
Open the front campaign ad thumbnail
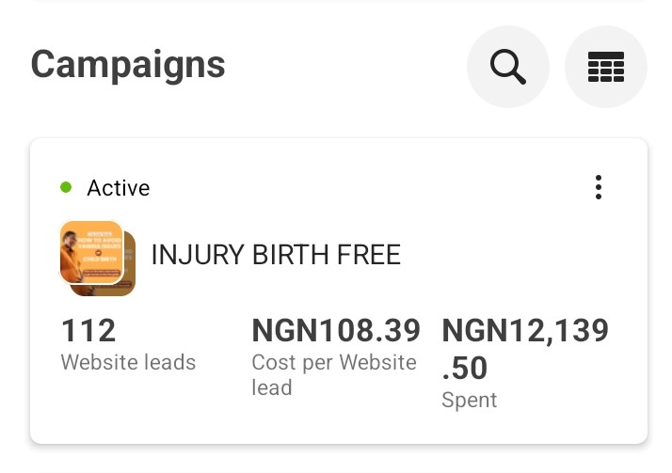[90, 251]
